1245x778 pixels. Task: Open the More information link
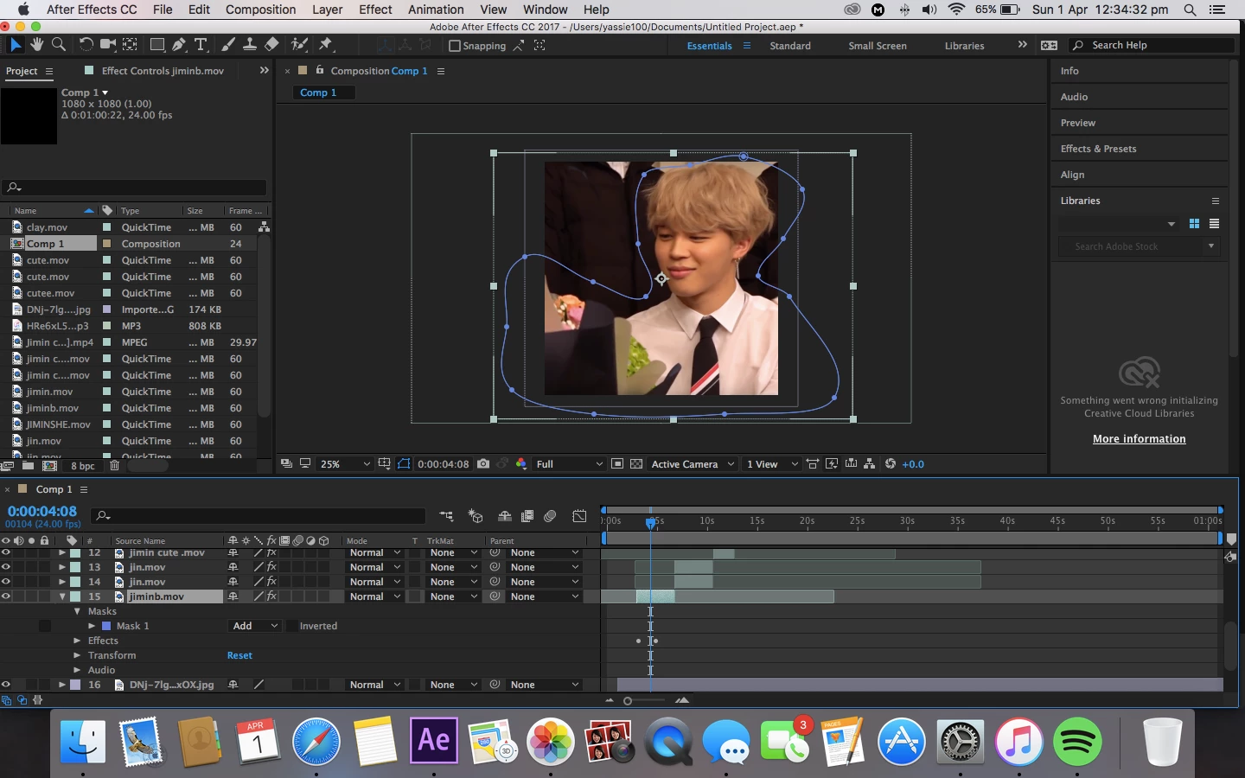point(1139,439)
